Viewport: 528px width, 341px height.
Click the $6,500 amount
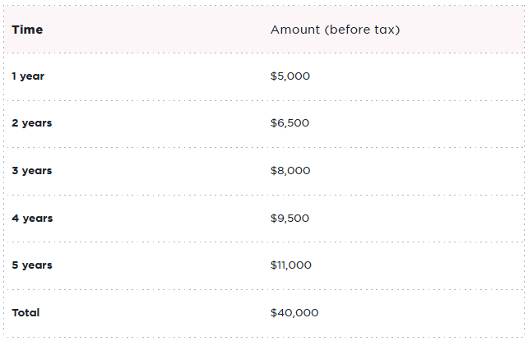coord(289,123)
